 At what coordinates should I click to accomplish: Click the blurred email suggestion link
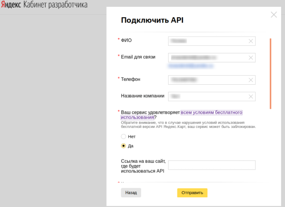click(191, 66)
